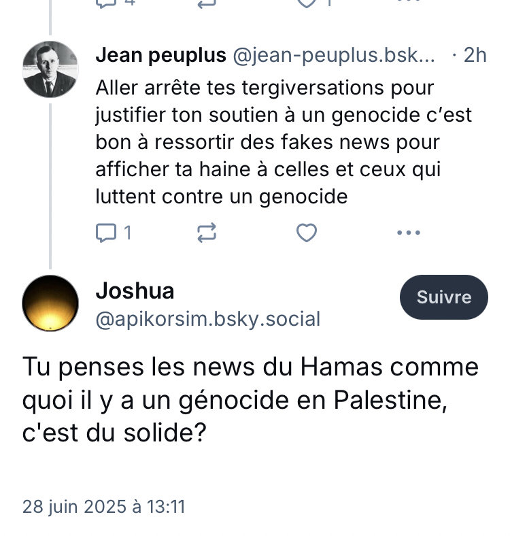510x536 pixels.
Task: Repost Jean peuplus's comment
Action: (206, 233)
